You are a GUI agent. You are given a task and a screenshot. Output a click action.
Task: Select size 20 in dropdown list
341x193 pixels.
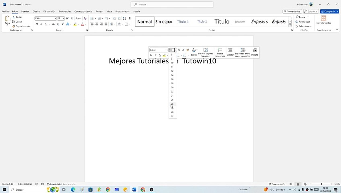tap(173, 87)
